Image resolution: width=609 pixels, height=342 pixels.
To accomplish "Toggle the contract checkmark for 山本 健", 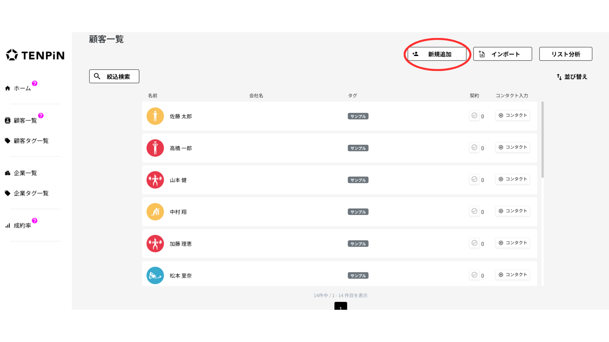I will 475,179.
